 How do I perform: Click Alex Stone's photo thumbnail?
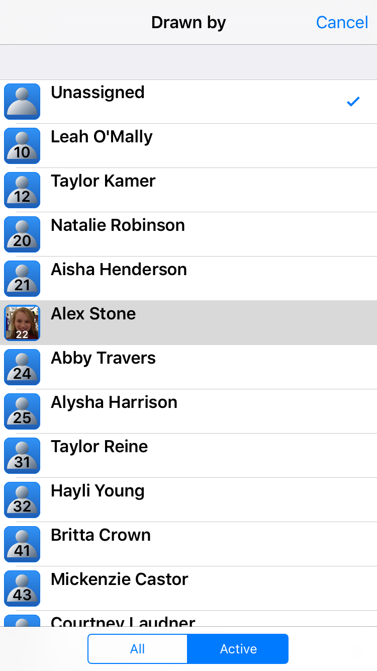22,323
